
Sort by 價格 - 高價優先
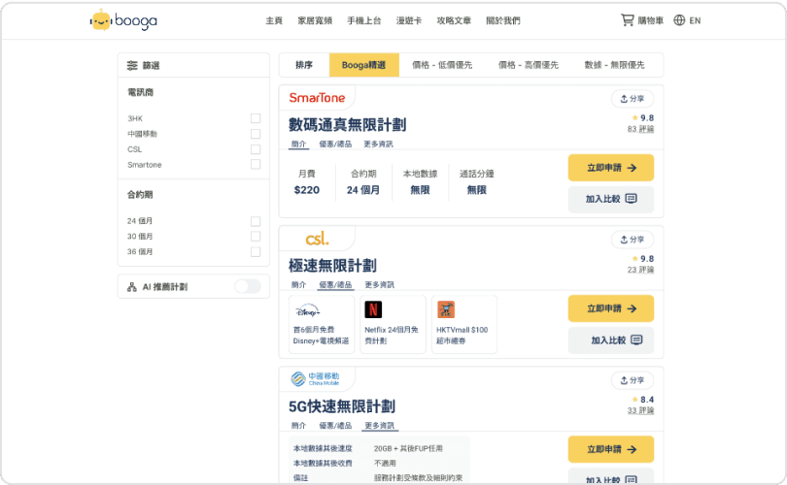click(x=528, y=65)
